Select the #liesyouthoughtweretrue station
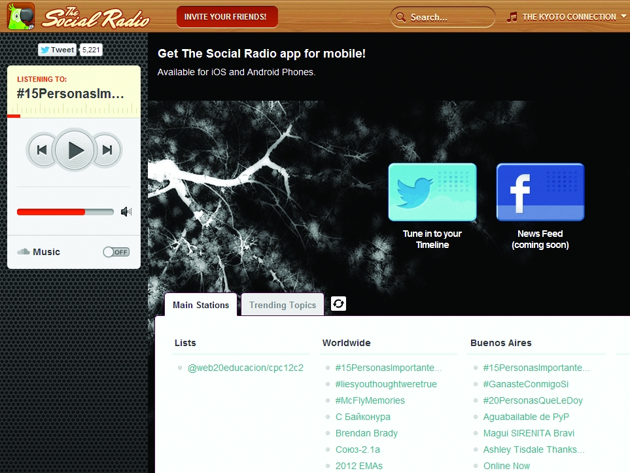Screen dimensions: 630x473 386,384
